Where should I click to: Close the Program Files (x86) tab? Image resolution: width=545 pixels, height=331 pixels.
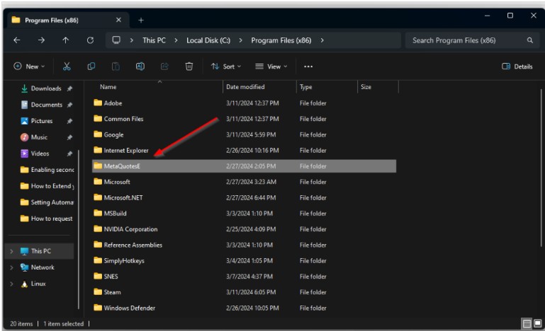coord(118,20)
